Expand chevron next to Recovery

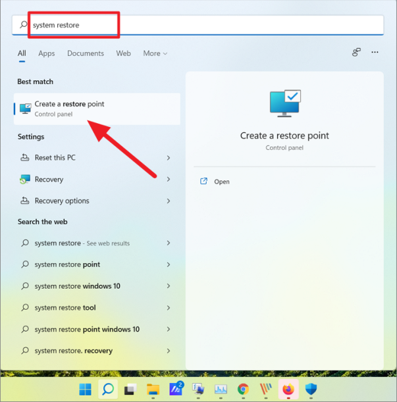coord(169,179)
